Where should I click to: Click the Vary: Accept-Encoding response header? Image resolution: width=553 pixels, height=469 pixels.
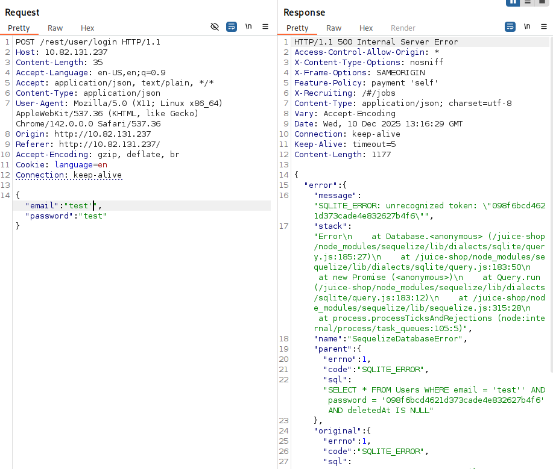click(345, 114)
